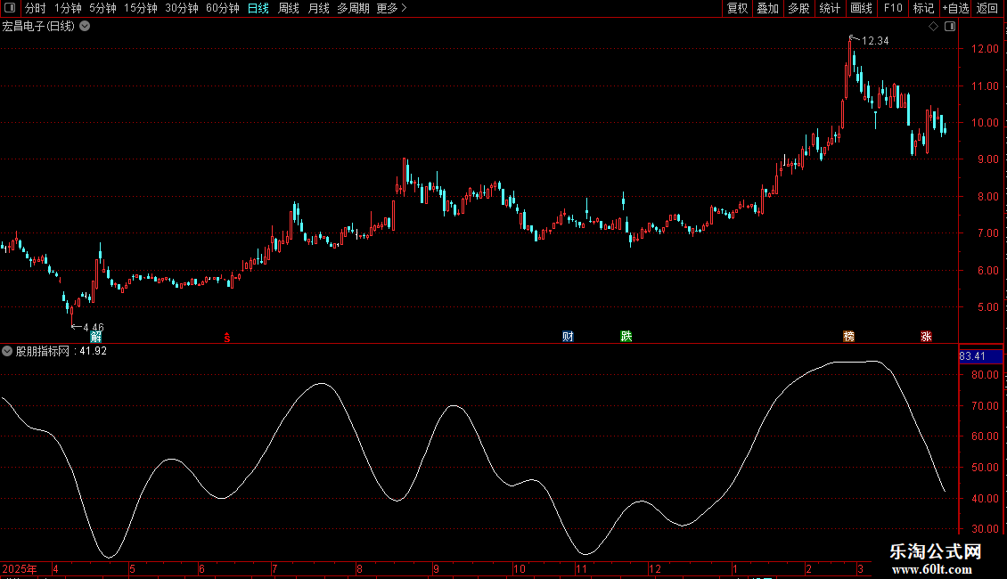This screenshot has height=579, width=1007.
Task: Click the diamond icon above the chart
Action: pos(933,27)
